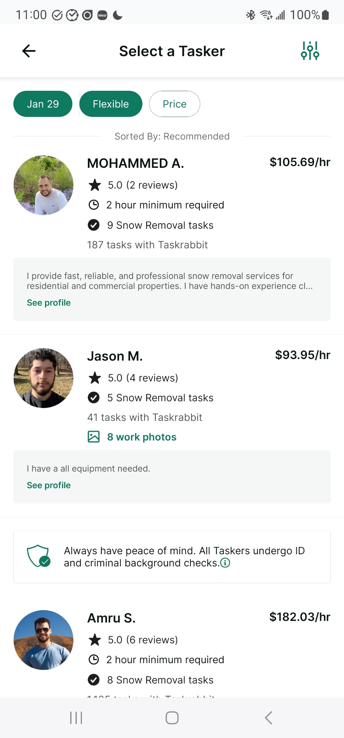The width and height of the screenshot is (344, 738).
Task: Choose tasker Amru S. by name
Action: click(x=111, y=618)
